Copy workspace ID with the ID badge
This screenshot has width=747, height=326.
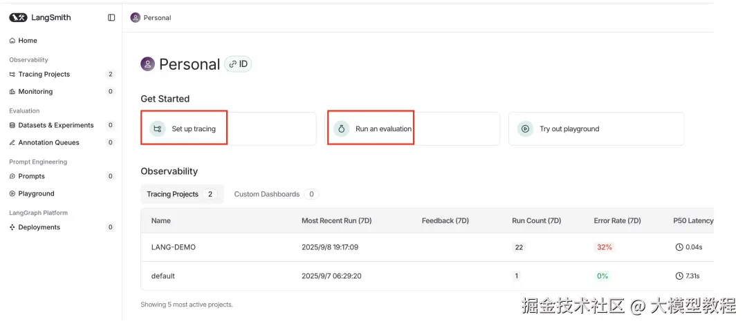pyautogui.click(x=238, y=64)
